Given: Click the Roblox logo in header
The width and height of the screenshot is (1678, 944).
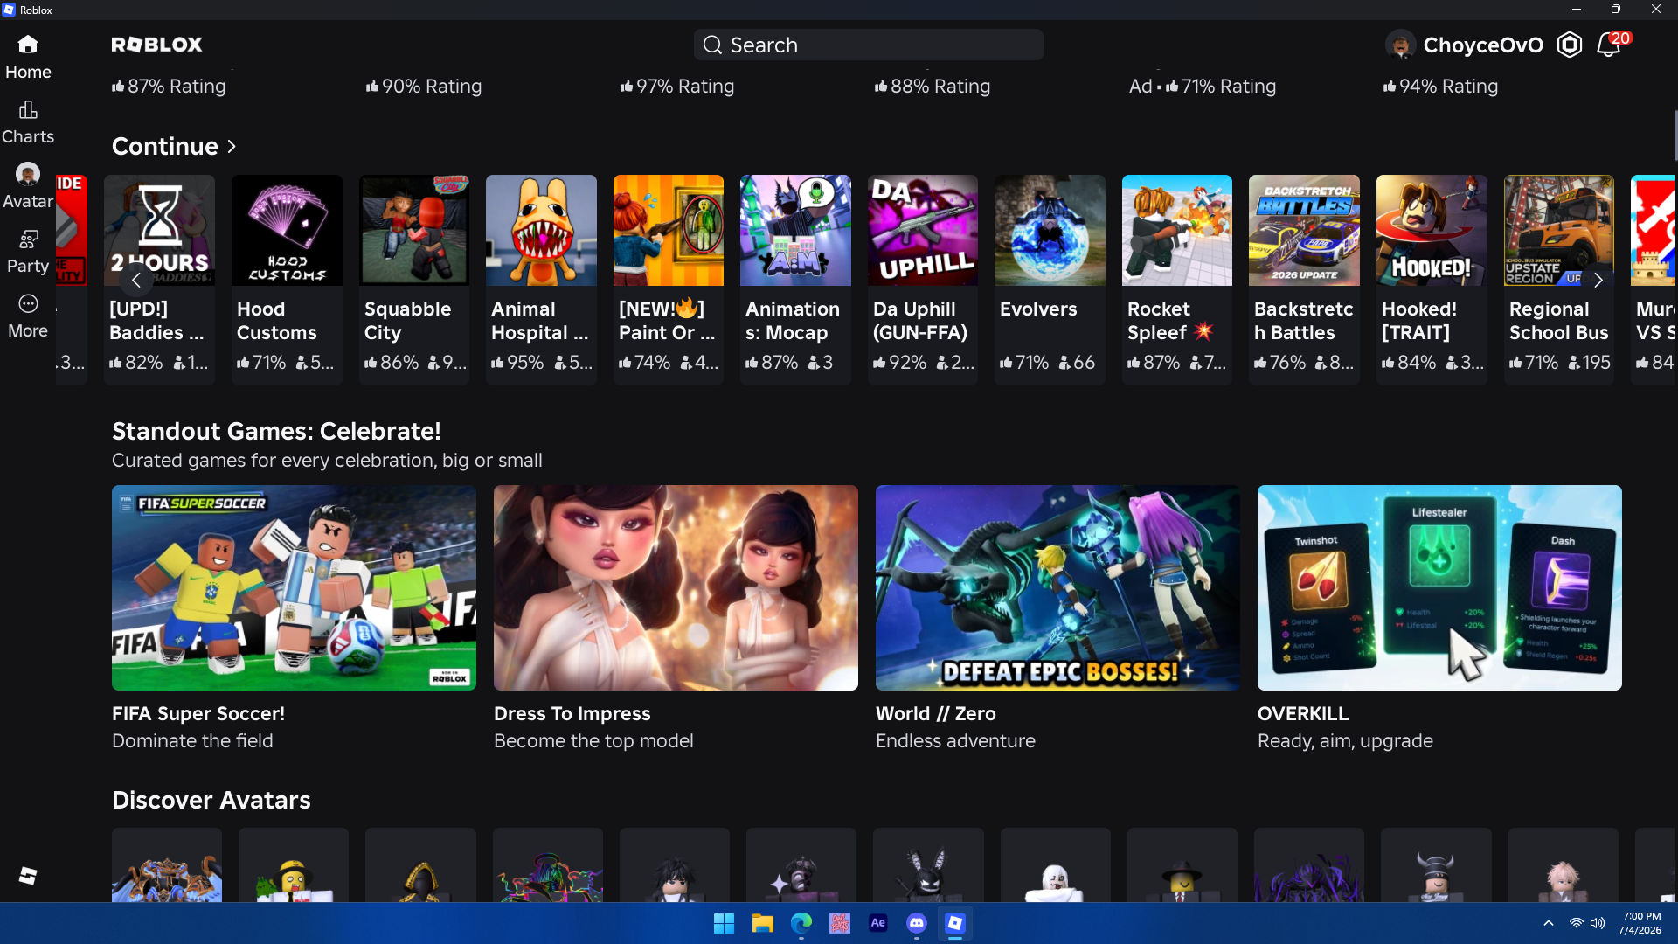Looking at the screenshot, I should pyautogui.click(x=156, y=45).
